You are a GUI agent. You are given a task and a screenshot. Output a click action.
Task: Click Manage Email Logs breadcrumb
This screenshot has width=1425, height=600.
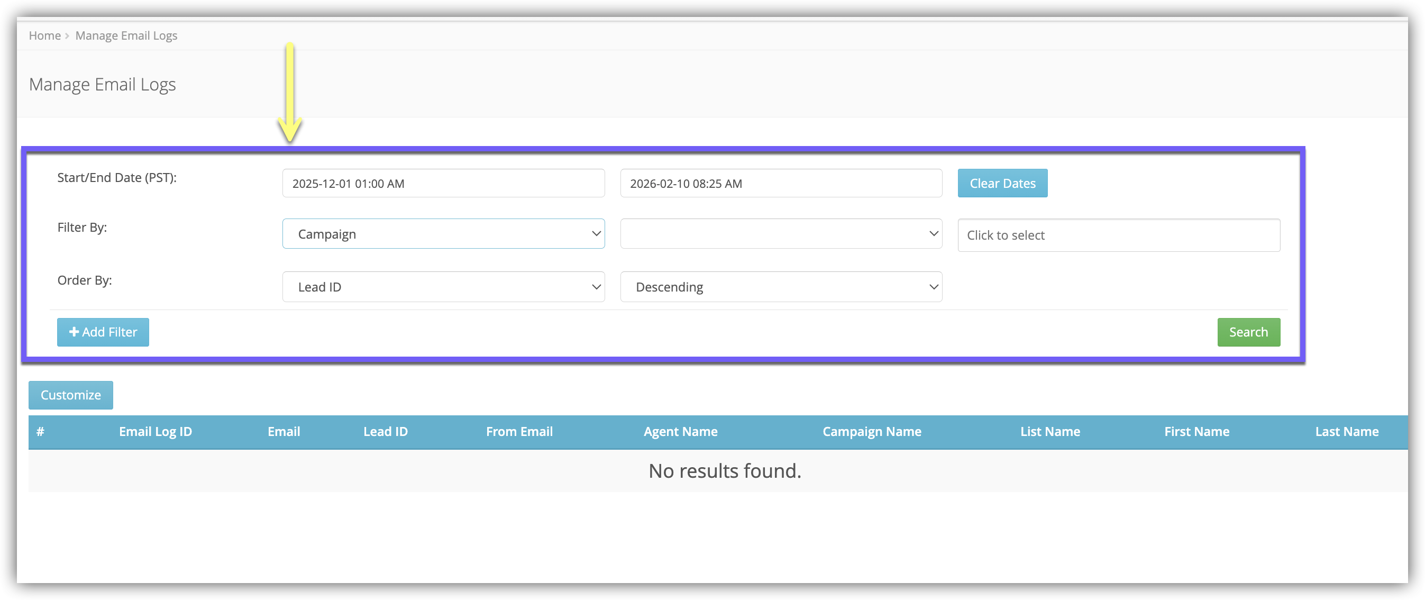tap(126, 35)
